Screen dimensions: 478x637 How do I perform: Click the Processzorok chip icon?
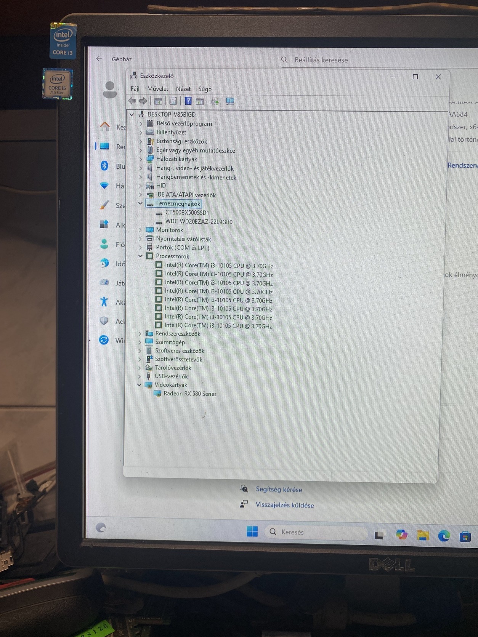pyautogui.click(x=150, y=256)
